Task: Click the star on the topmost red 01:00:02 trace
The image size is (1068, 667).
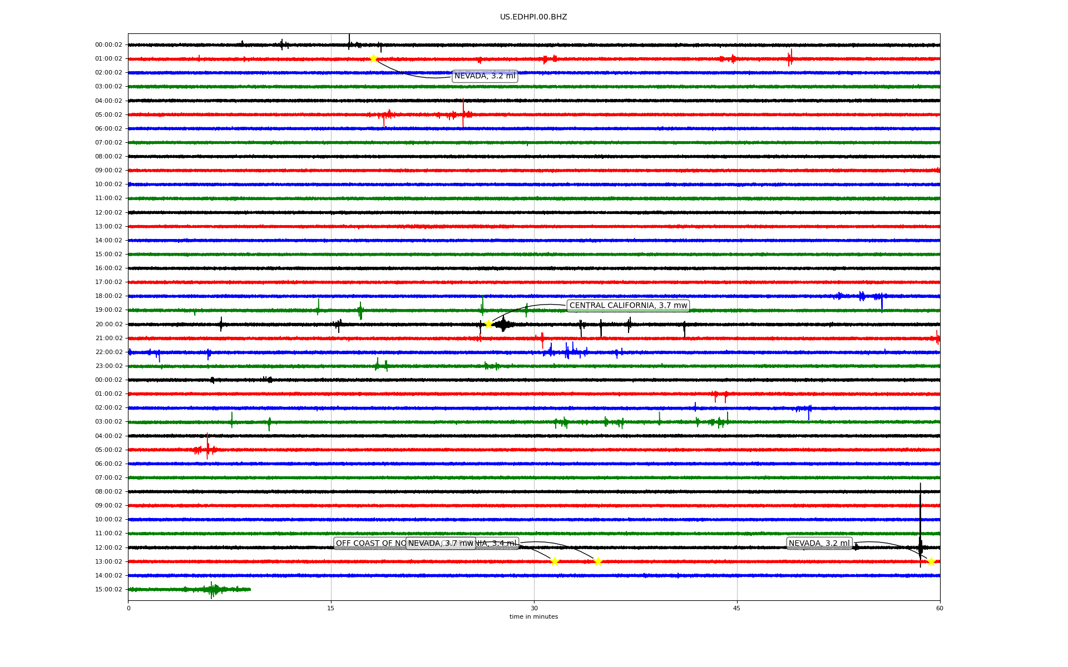Action: coord(373,58)
